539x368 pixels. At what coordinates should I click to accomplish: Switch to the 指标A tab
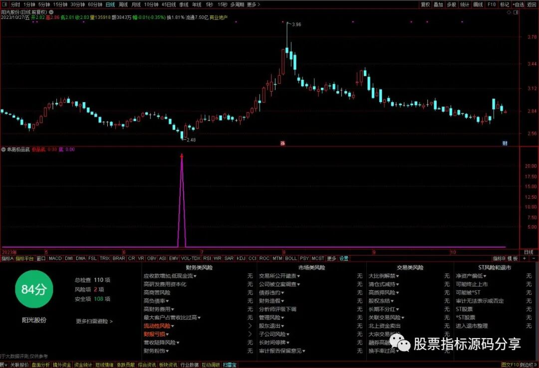click(x=7, y=258)
